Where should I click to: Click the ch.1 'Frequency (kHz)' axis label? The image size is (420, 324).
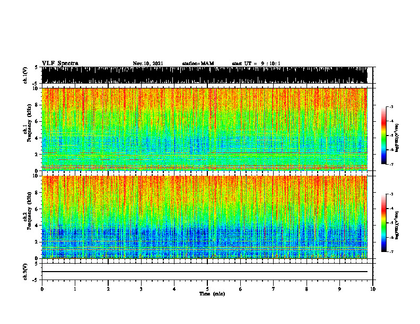coord(29,123)
